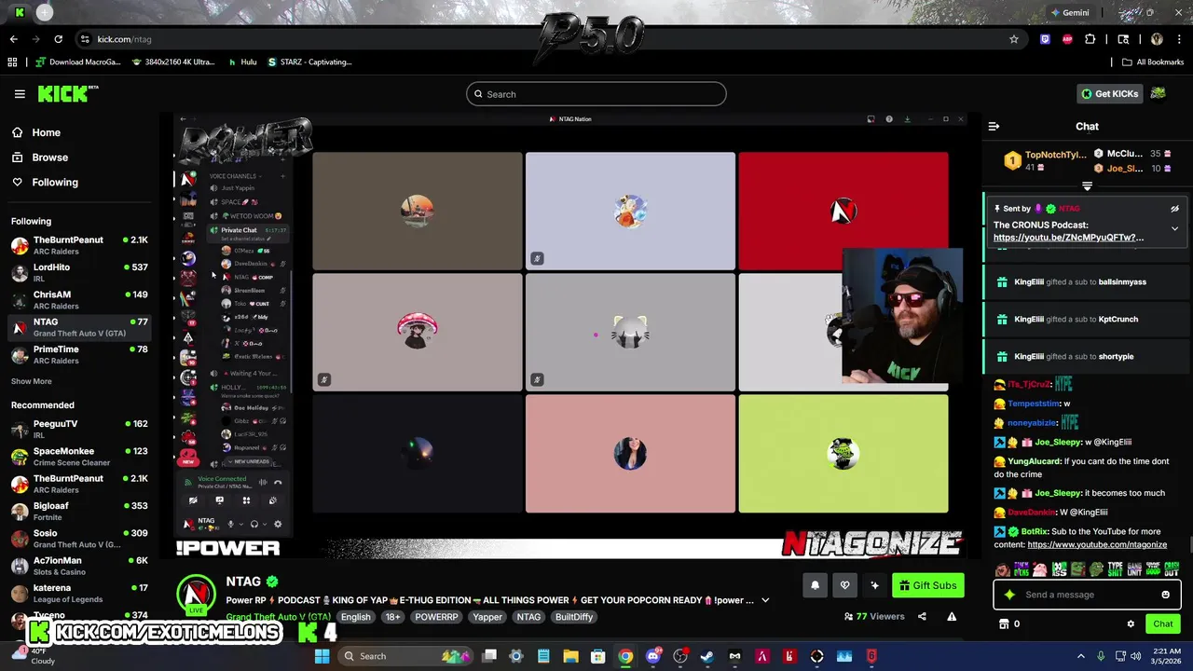Open the CRONUS Podcast YouTube link
Image resolution: width=1193 pixels, height=671 pixels.
[x=1068, y=238]
